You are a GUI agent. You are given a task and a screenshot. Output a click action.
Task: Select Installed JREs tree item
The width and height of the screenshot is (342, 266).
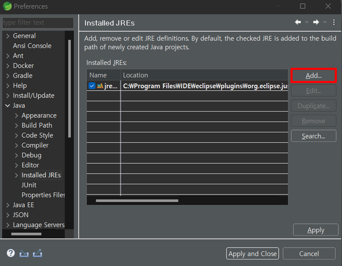41,175
